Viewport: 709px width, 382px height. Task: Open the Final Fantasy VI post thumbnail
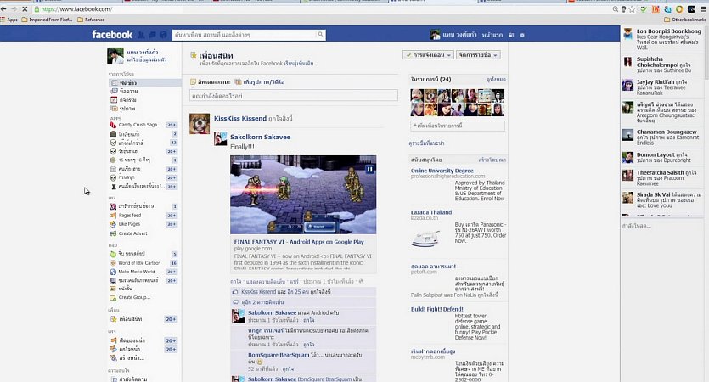point(303,194)
